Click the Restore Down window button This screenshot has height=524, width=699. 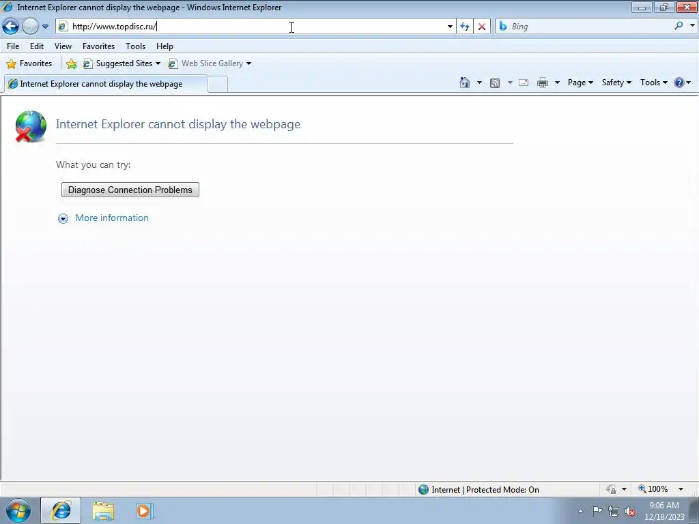[664, 7]
